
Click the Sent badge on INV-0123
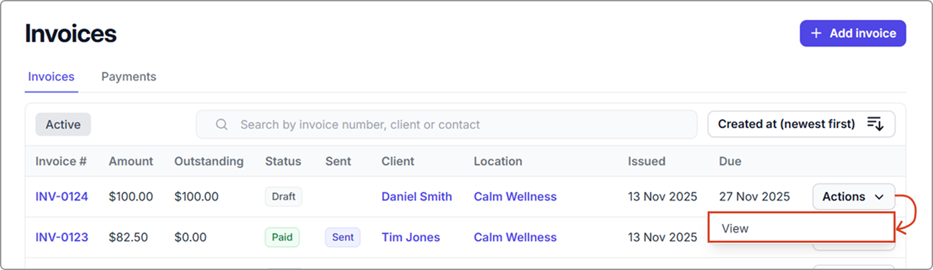342,237
